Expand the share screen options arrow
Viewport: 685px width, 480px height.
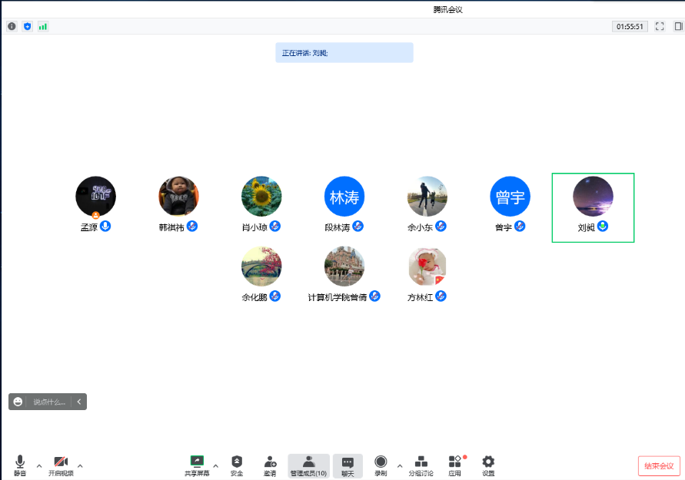(215, 465)
